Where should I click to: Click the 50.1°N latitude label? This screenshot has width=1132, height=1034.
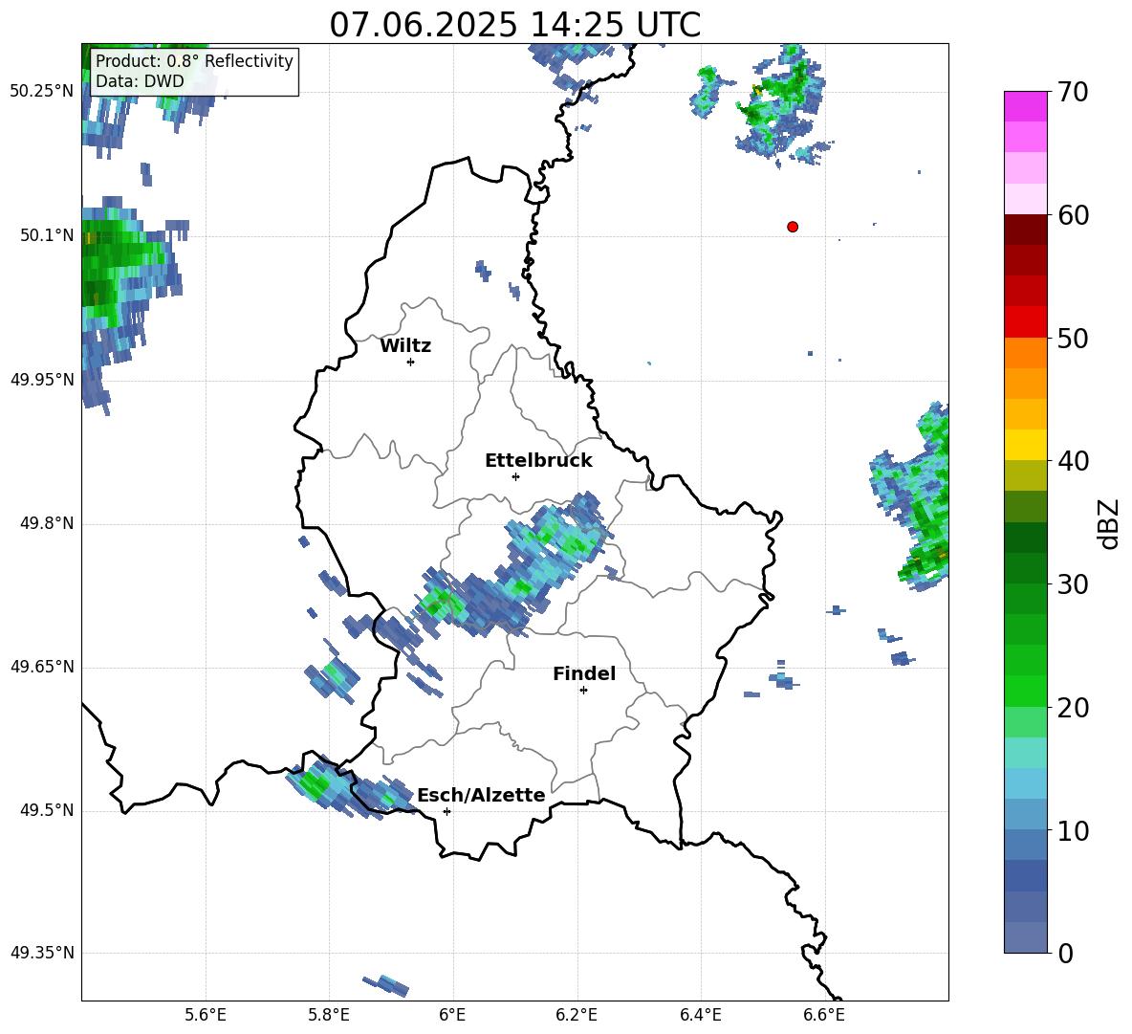click(47, 236)
